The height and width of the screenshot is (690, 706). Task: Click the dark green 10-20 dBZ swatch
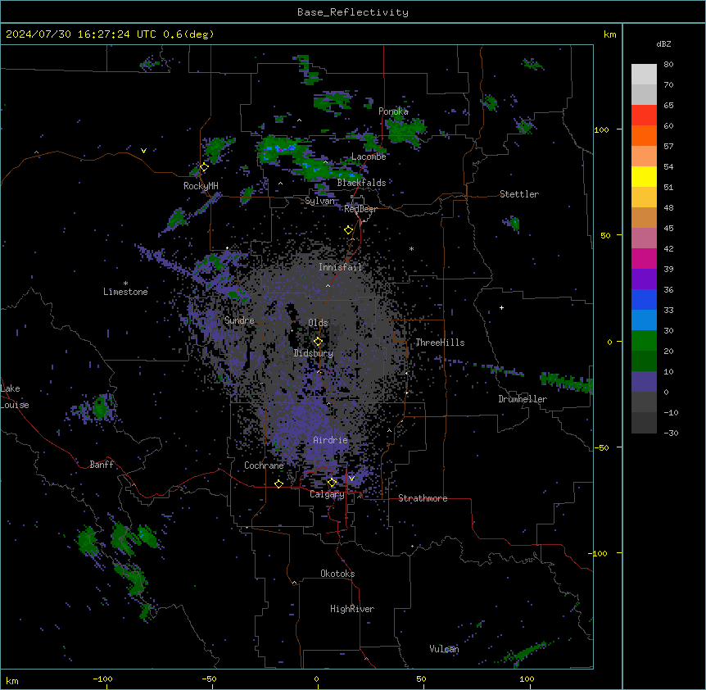click(x=644, y=361)
